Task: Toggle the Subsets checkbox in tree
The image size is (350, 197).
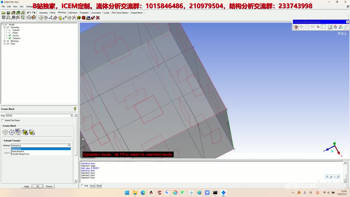Action: pos(10,30)
